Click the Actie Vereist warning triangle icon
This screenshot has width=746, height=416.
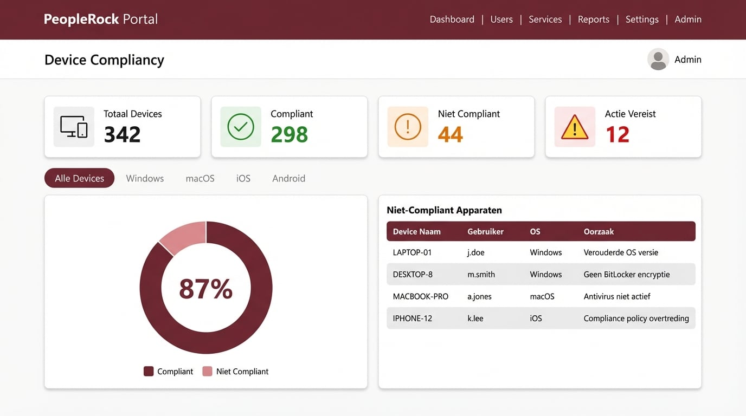pos(574,127)
